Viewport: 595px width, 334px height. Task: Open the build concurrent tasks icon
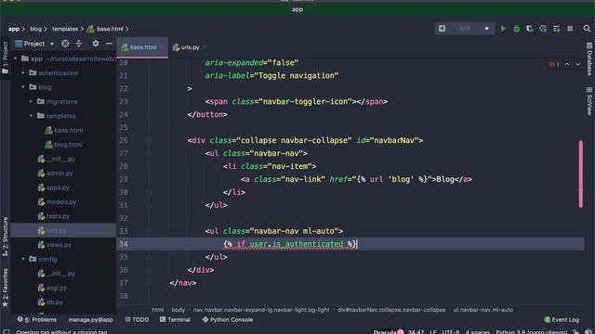pos(557,29)
